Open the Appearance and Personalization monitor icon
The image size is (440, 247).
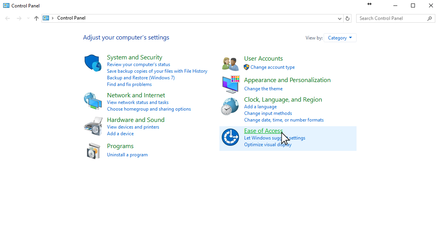[230, 84]
